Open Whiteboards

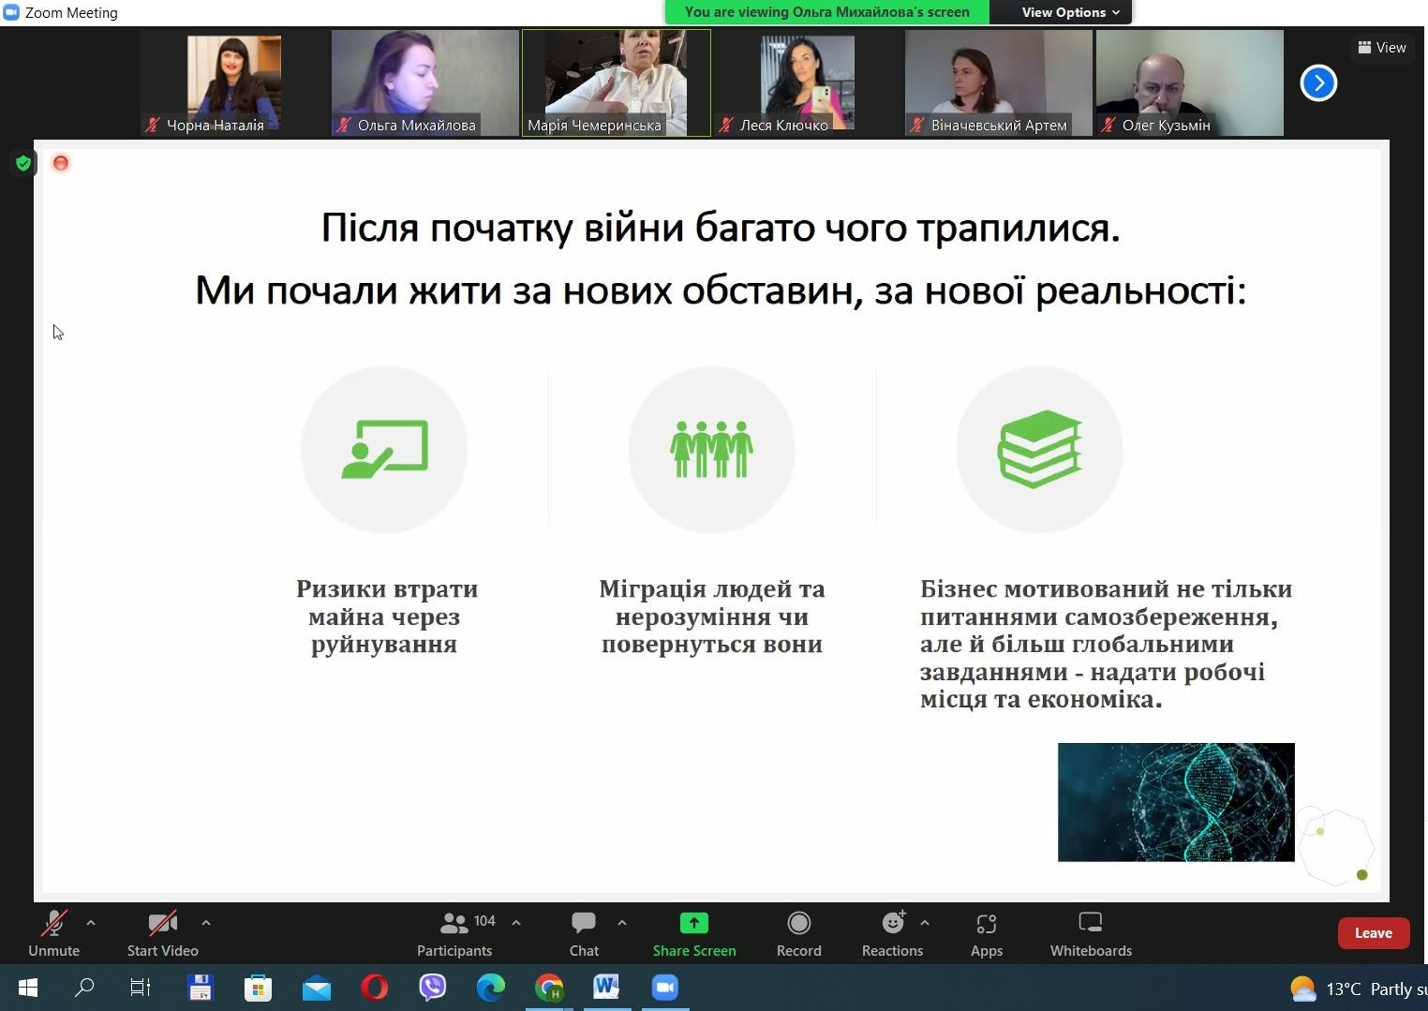(x=1090, y=933)
